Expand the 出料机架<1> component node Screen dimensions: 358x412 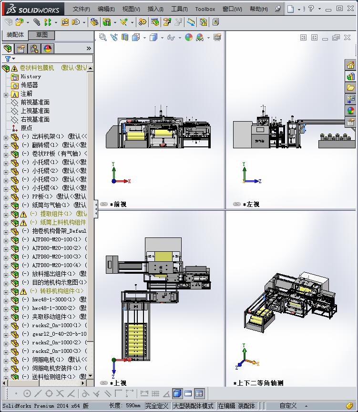coord(6,138)
